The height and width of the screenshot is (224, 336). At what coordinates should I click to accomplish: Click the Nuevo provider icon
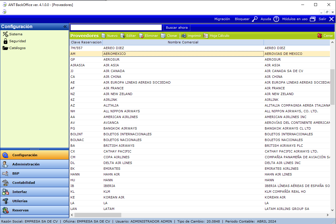coord(103,36)
